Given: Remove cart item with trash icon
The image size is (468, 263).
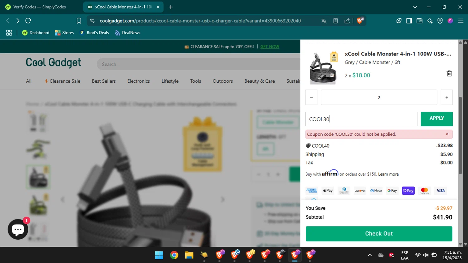Looking at the screenshot, I should coord(449,74).
